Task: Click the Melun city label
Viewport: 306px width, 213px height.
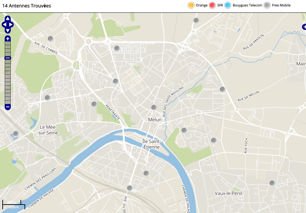Action: [155, 120]
